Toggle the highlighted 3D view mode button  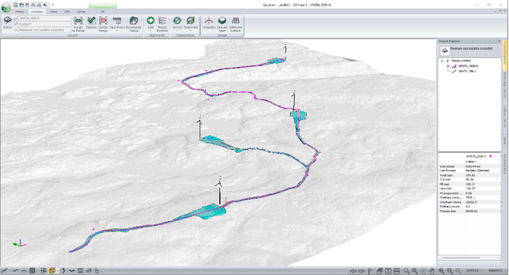(x=52, y=271)
